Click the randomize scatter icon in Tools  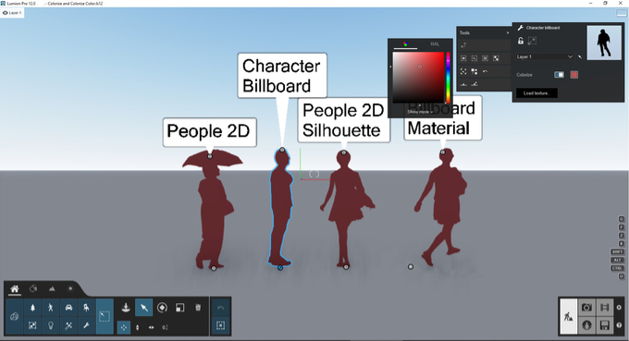pyautogui.click(x=463, y=71)
